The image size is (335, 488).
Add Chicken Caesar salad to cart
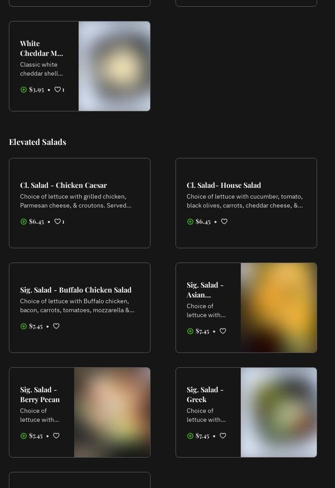[24, 221]
